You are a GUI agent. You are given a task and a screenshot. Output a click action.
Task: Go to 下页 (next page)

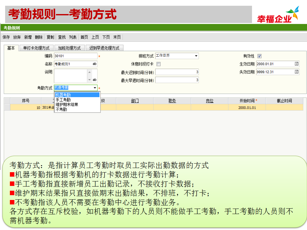point(106,37)
